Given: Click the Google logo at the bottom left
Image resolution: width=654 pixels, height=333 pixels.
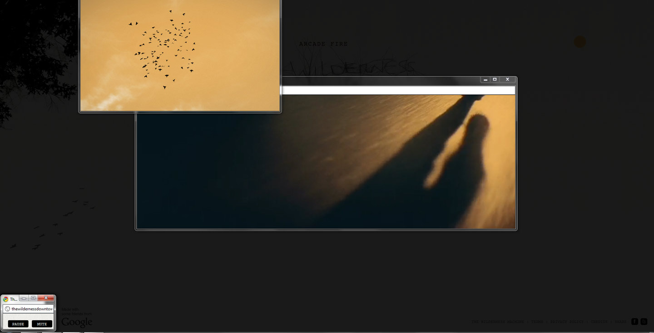Looking at the screenshot, I should (x=77, y=322).
